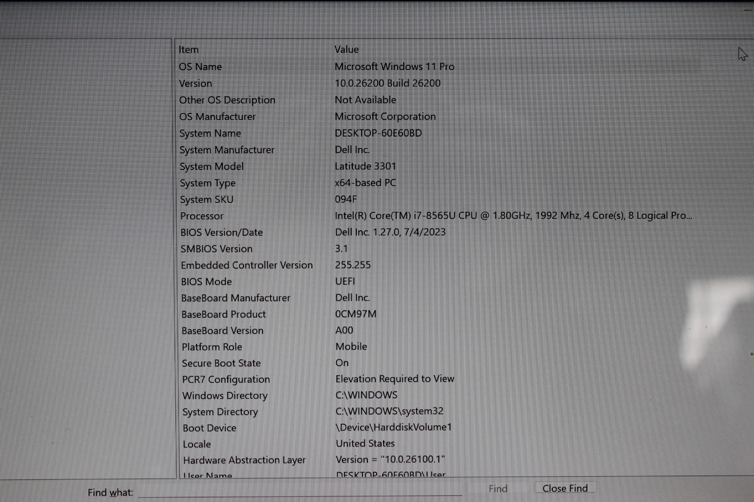The width and height of the screenshot is (754, 502).
Task: Click the Value column header
Action: 346,49
